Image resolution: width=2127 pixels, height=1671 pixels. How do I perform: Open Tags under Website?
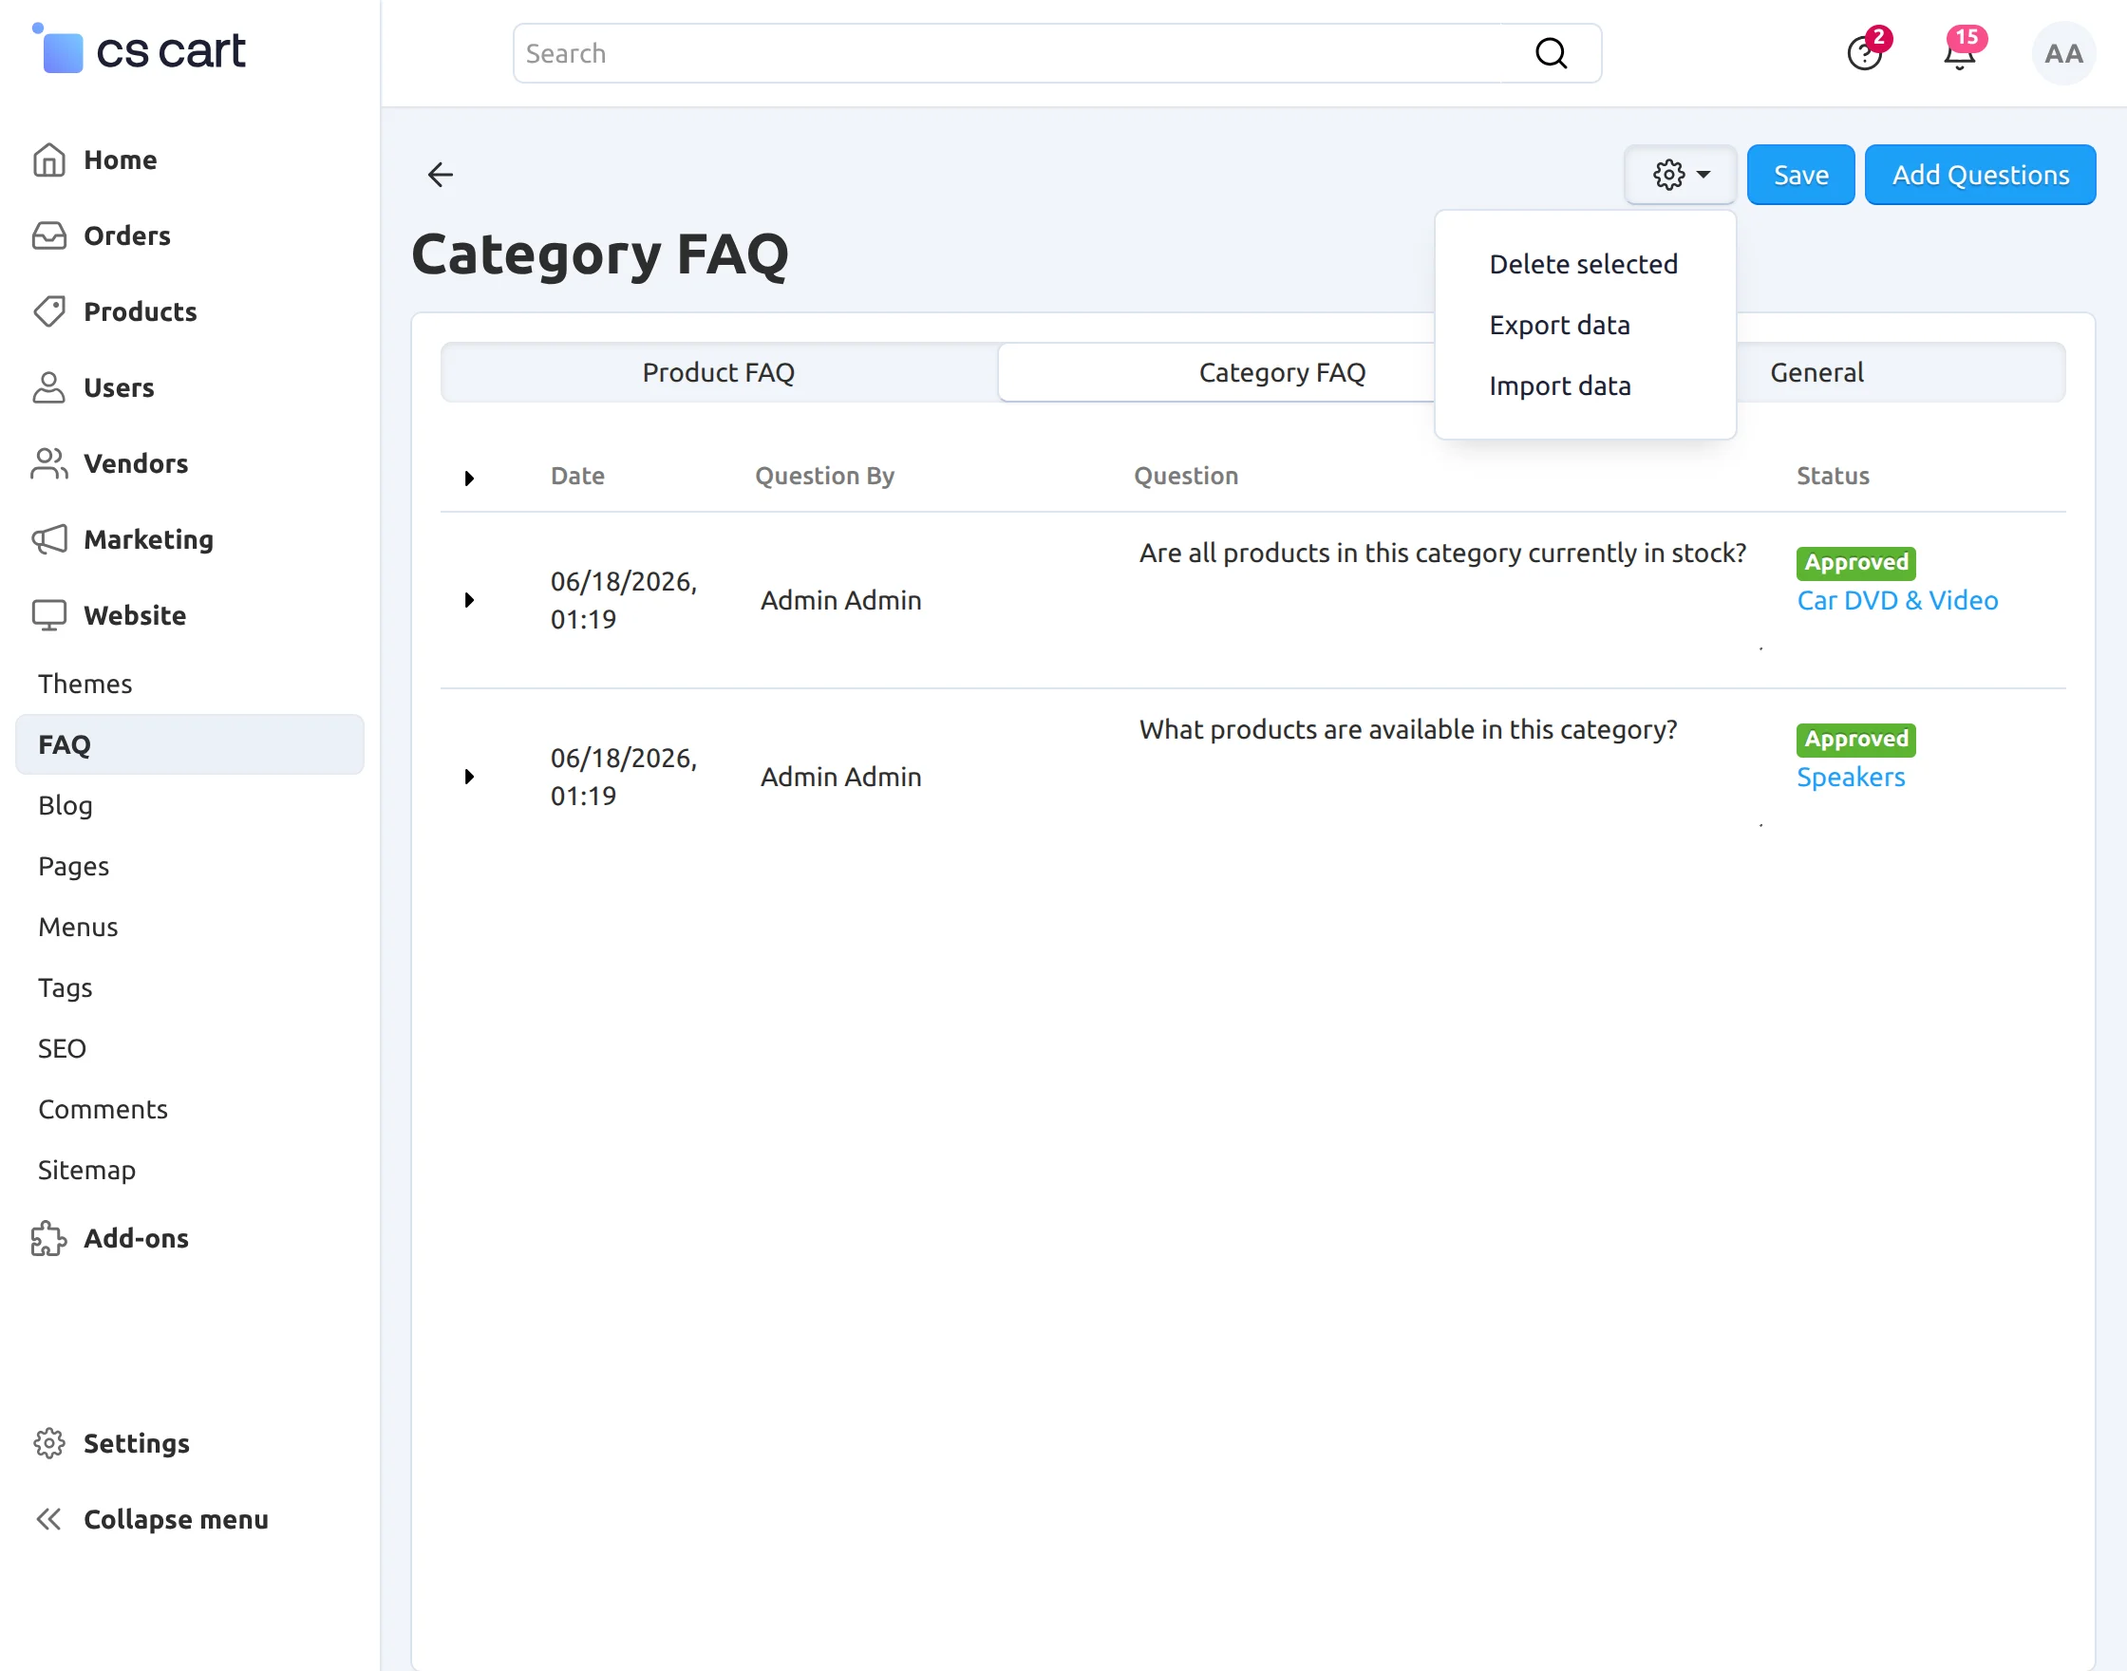point(65,987)
